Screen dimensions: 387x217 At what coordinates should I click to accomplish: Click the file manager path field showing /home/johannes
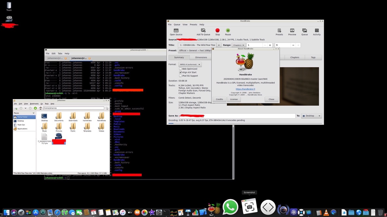click(74, 108)
